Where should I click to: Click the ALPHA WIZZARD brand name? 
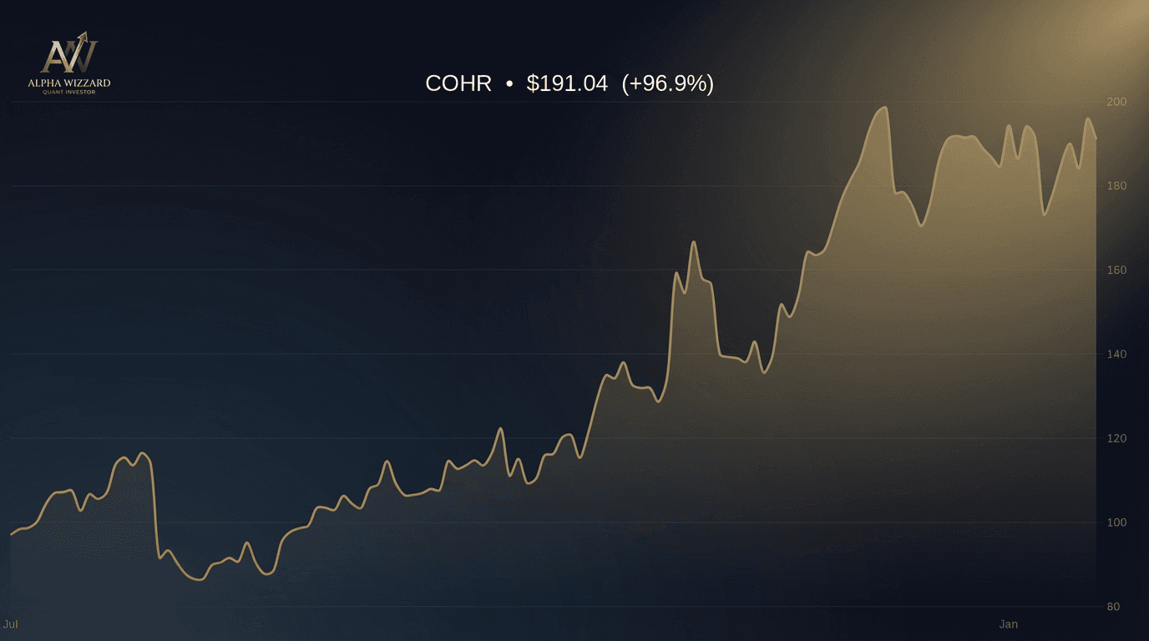[x=70, y=83]
